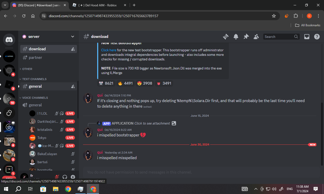Create invite for general text channel icon
This screenshot has height=194, width=324.
coord(73,86)
